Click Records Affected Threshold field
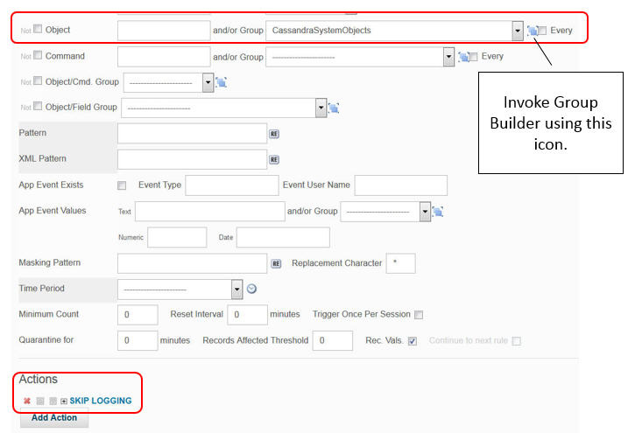Screen dimensions: 635x433 tap(333, 341)
